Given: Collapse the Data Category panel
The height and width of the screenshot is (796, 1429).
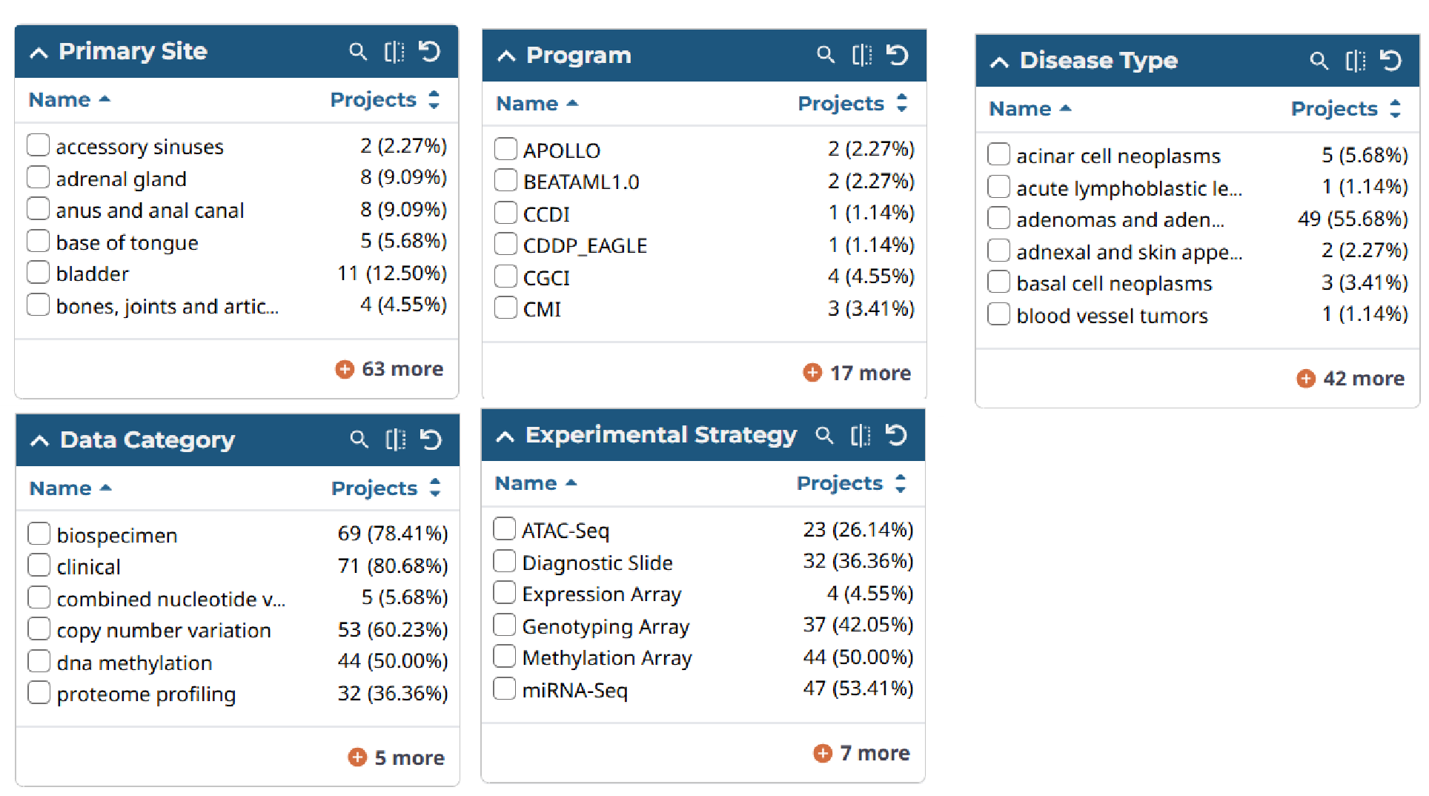Looking at the screenshot, I should point(40,441).
